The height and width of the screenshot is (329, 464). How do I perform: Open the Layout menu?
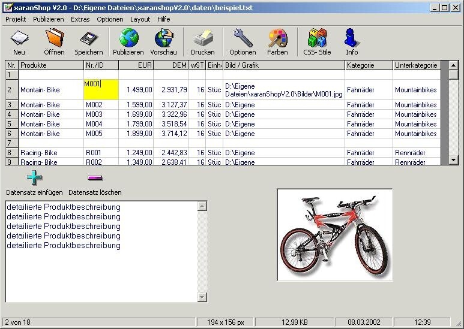(x=140, y=19)
